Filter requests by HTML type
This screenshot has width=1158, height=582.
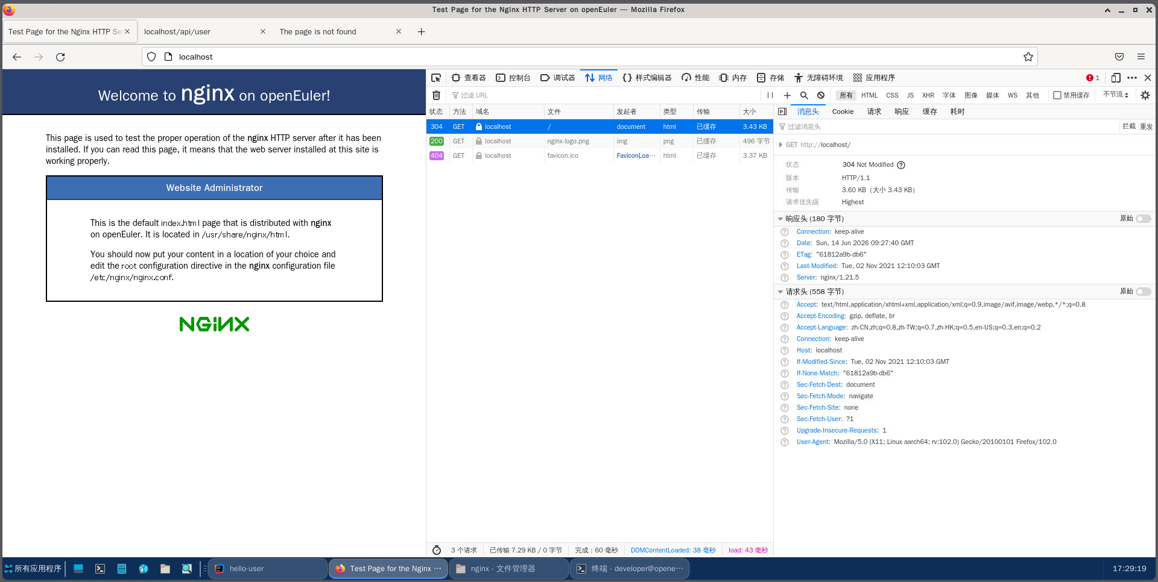870,95
